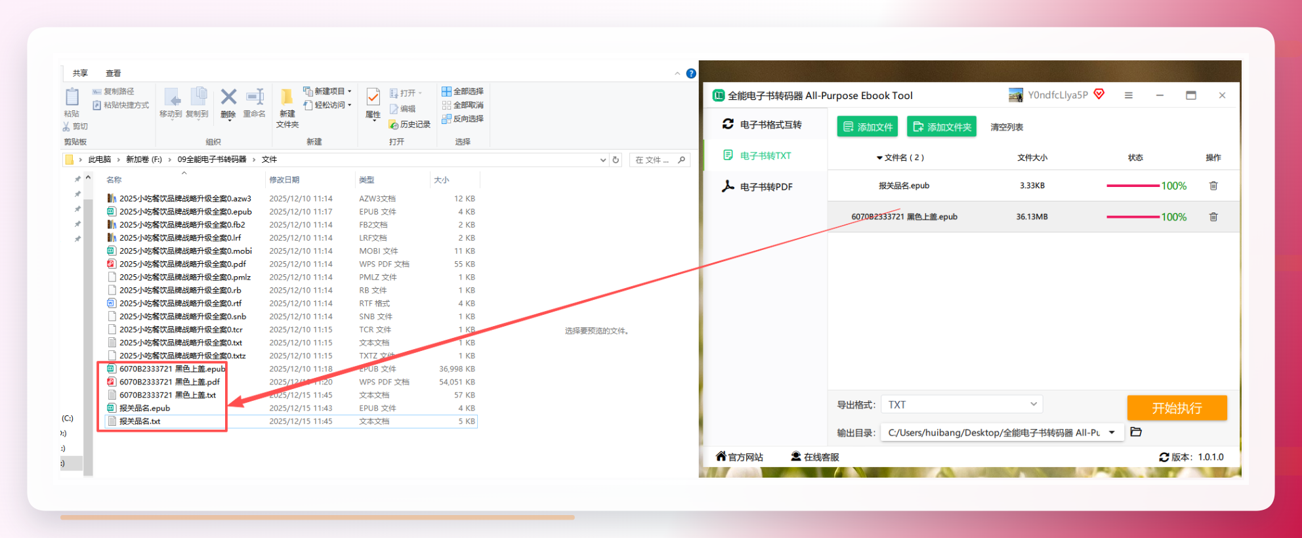Switch to 电子书转PDF in the sidebar

click(765, 187)
